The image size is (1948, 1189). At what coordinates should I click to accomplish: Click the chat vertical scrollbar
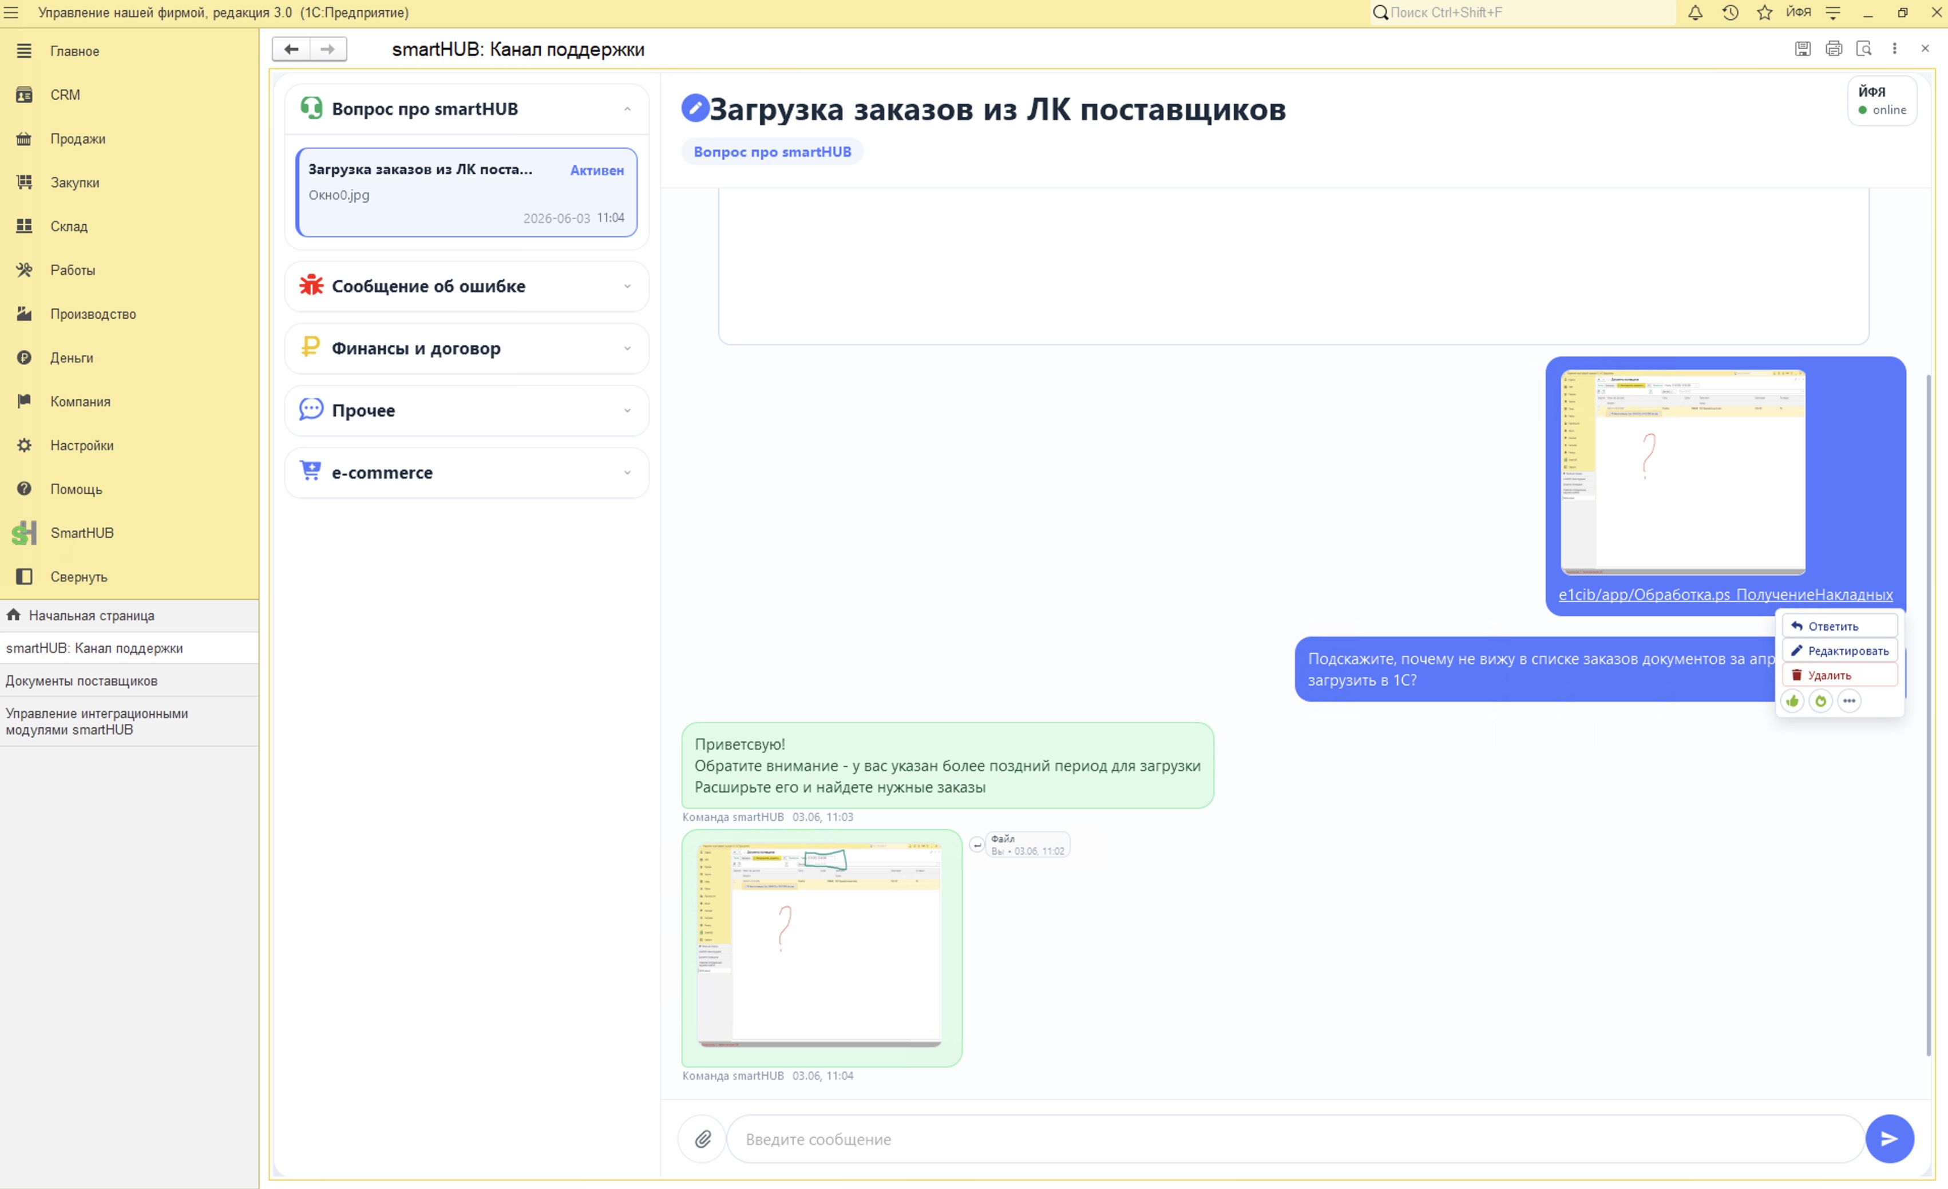tap(1929, 715)
